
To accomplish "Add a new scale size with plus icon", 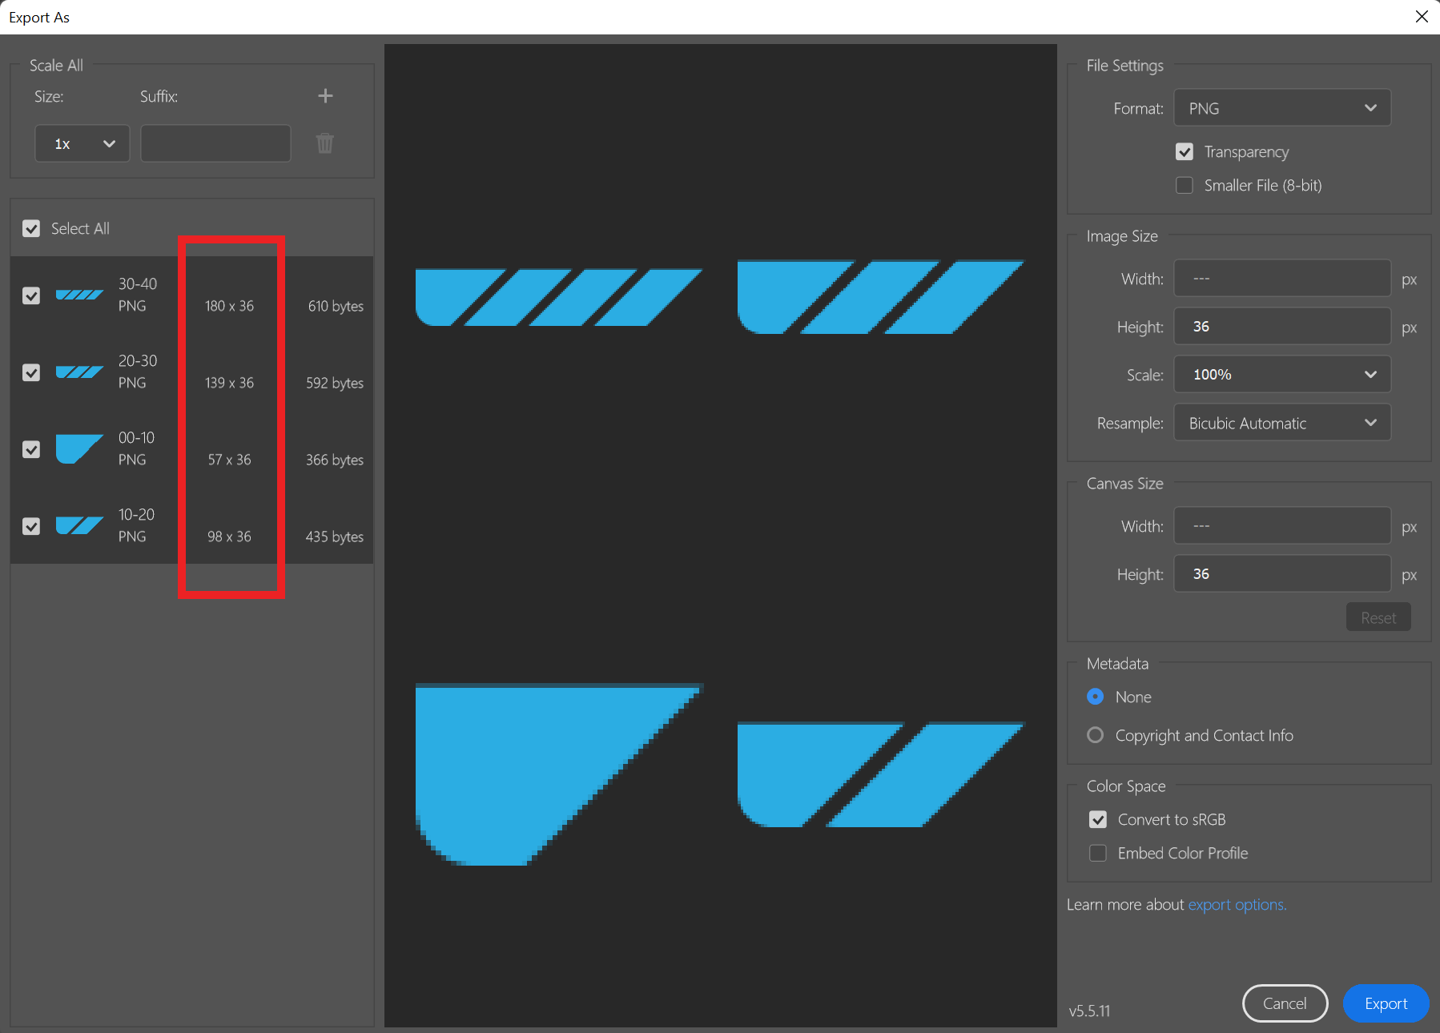I will 325,96.
